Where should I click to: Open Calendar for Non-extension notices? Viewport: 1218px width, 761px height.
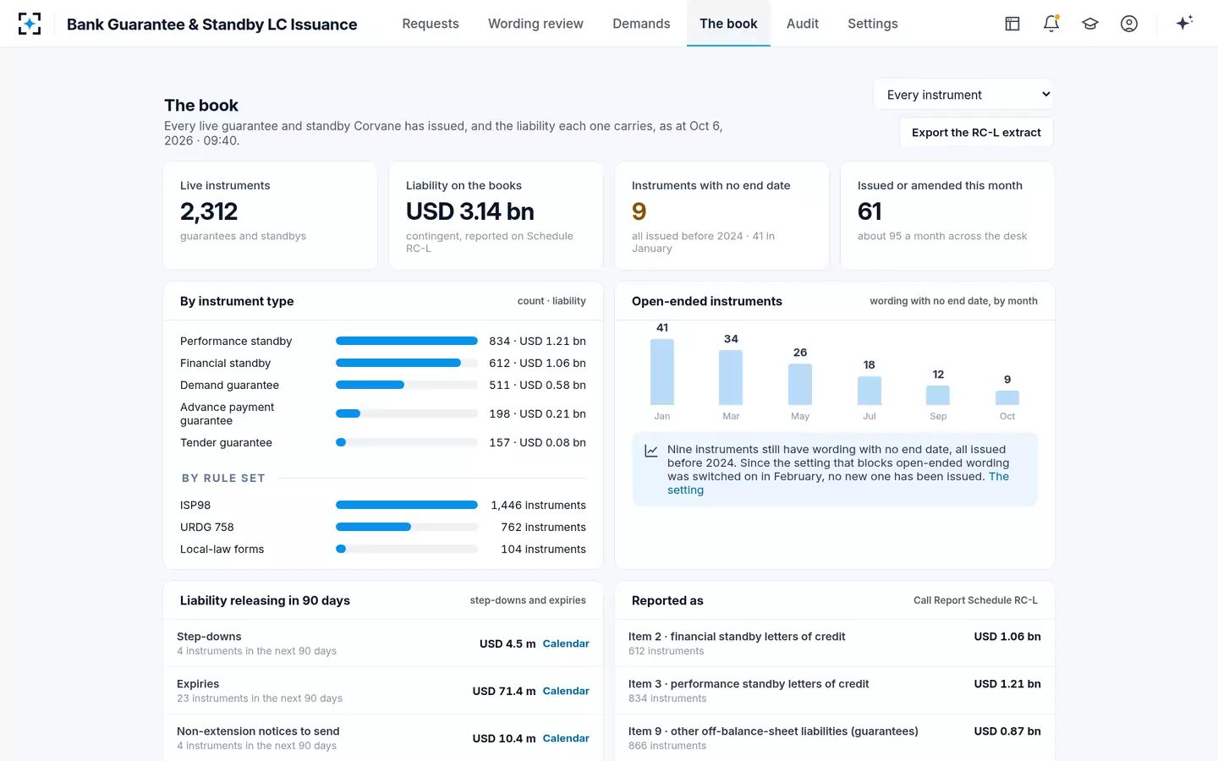coord(566,738)
